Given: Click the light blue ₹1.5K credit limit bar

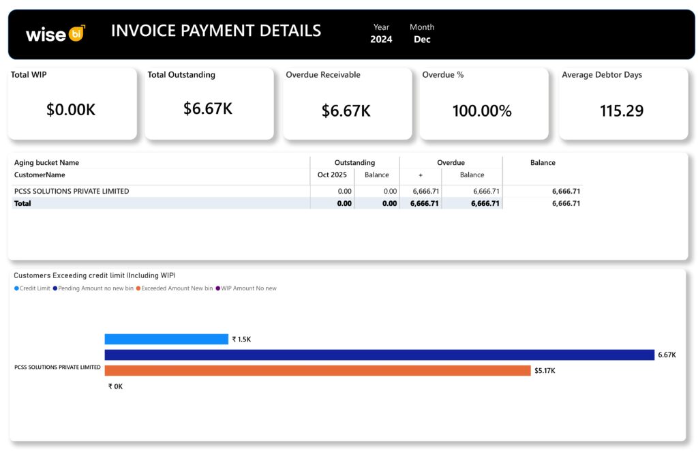Looking at the screenshot, I should pos(166,339).
